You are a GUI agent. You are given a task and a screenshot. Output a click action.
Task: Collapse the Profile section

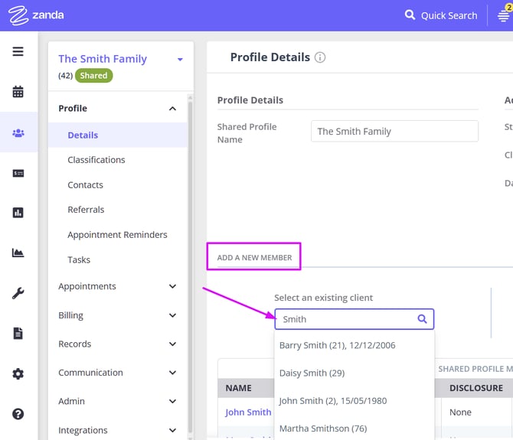172,109
